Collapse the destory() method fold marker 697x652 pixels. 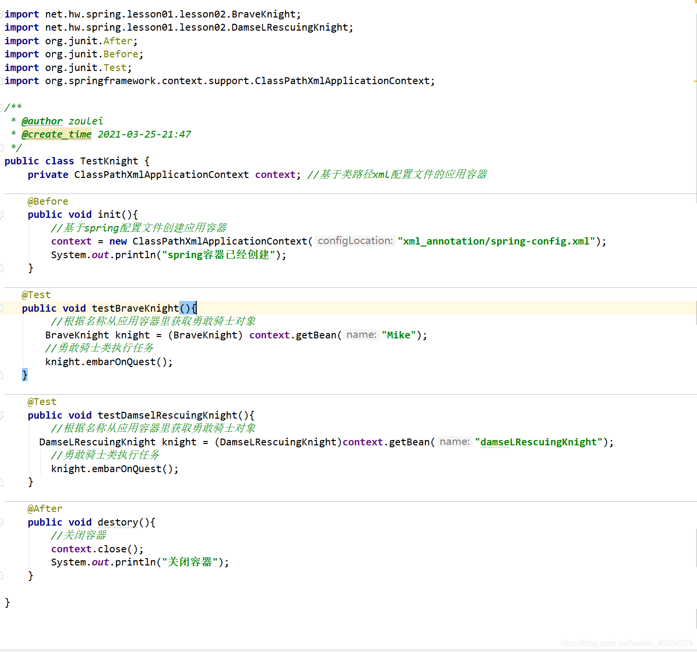(x=1, y=522)
